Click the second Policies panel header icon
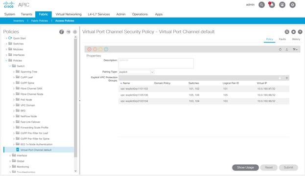 68,32
